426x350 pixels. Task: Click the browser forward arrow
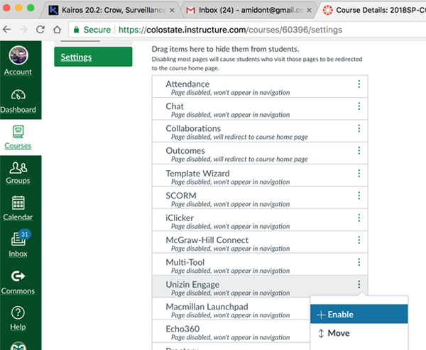coord(23,29)
